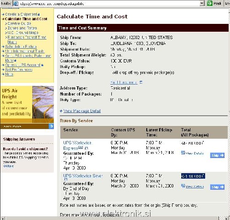The image size is (230, 220).
Task: Open View Details icon for Worldwide Saver
Action: click(183, 186)
